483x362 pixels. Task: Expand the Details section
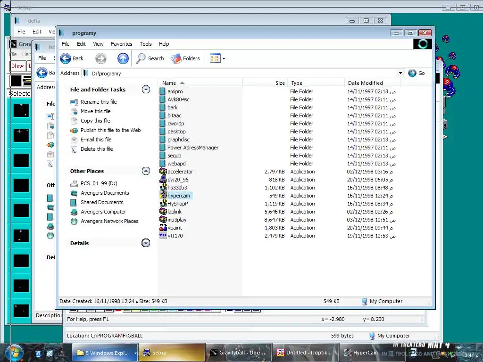pyautogui.click(x=146, y=243)
